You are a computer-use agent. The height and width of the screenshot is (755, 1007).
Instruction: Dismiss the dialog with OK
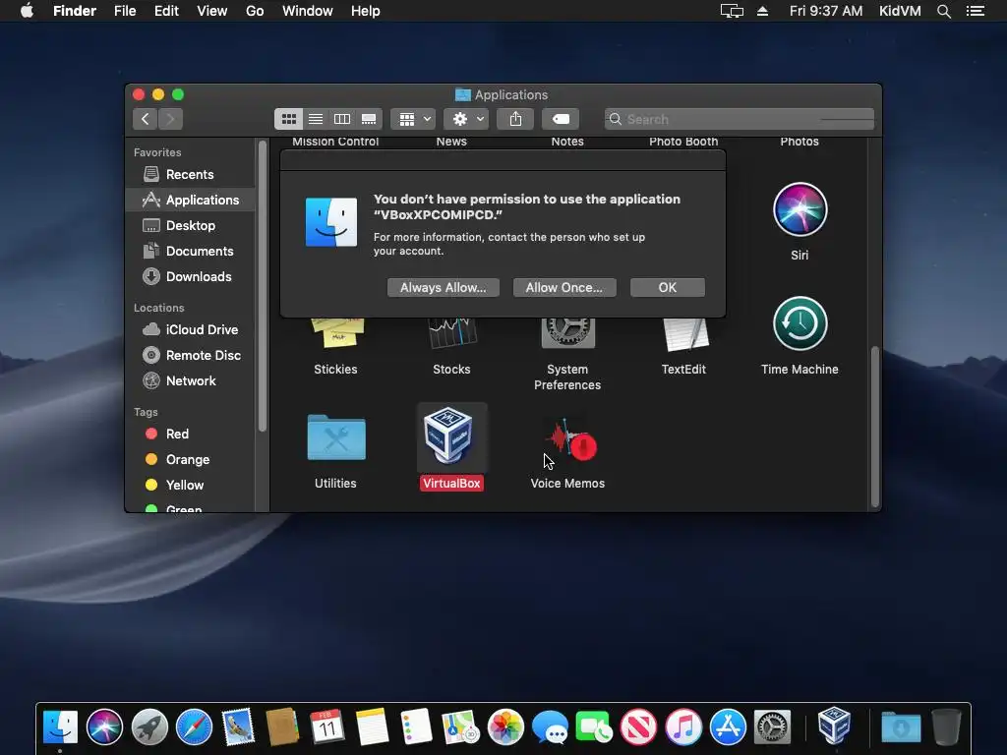[668, 288]
